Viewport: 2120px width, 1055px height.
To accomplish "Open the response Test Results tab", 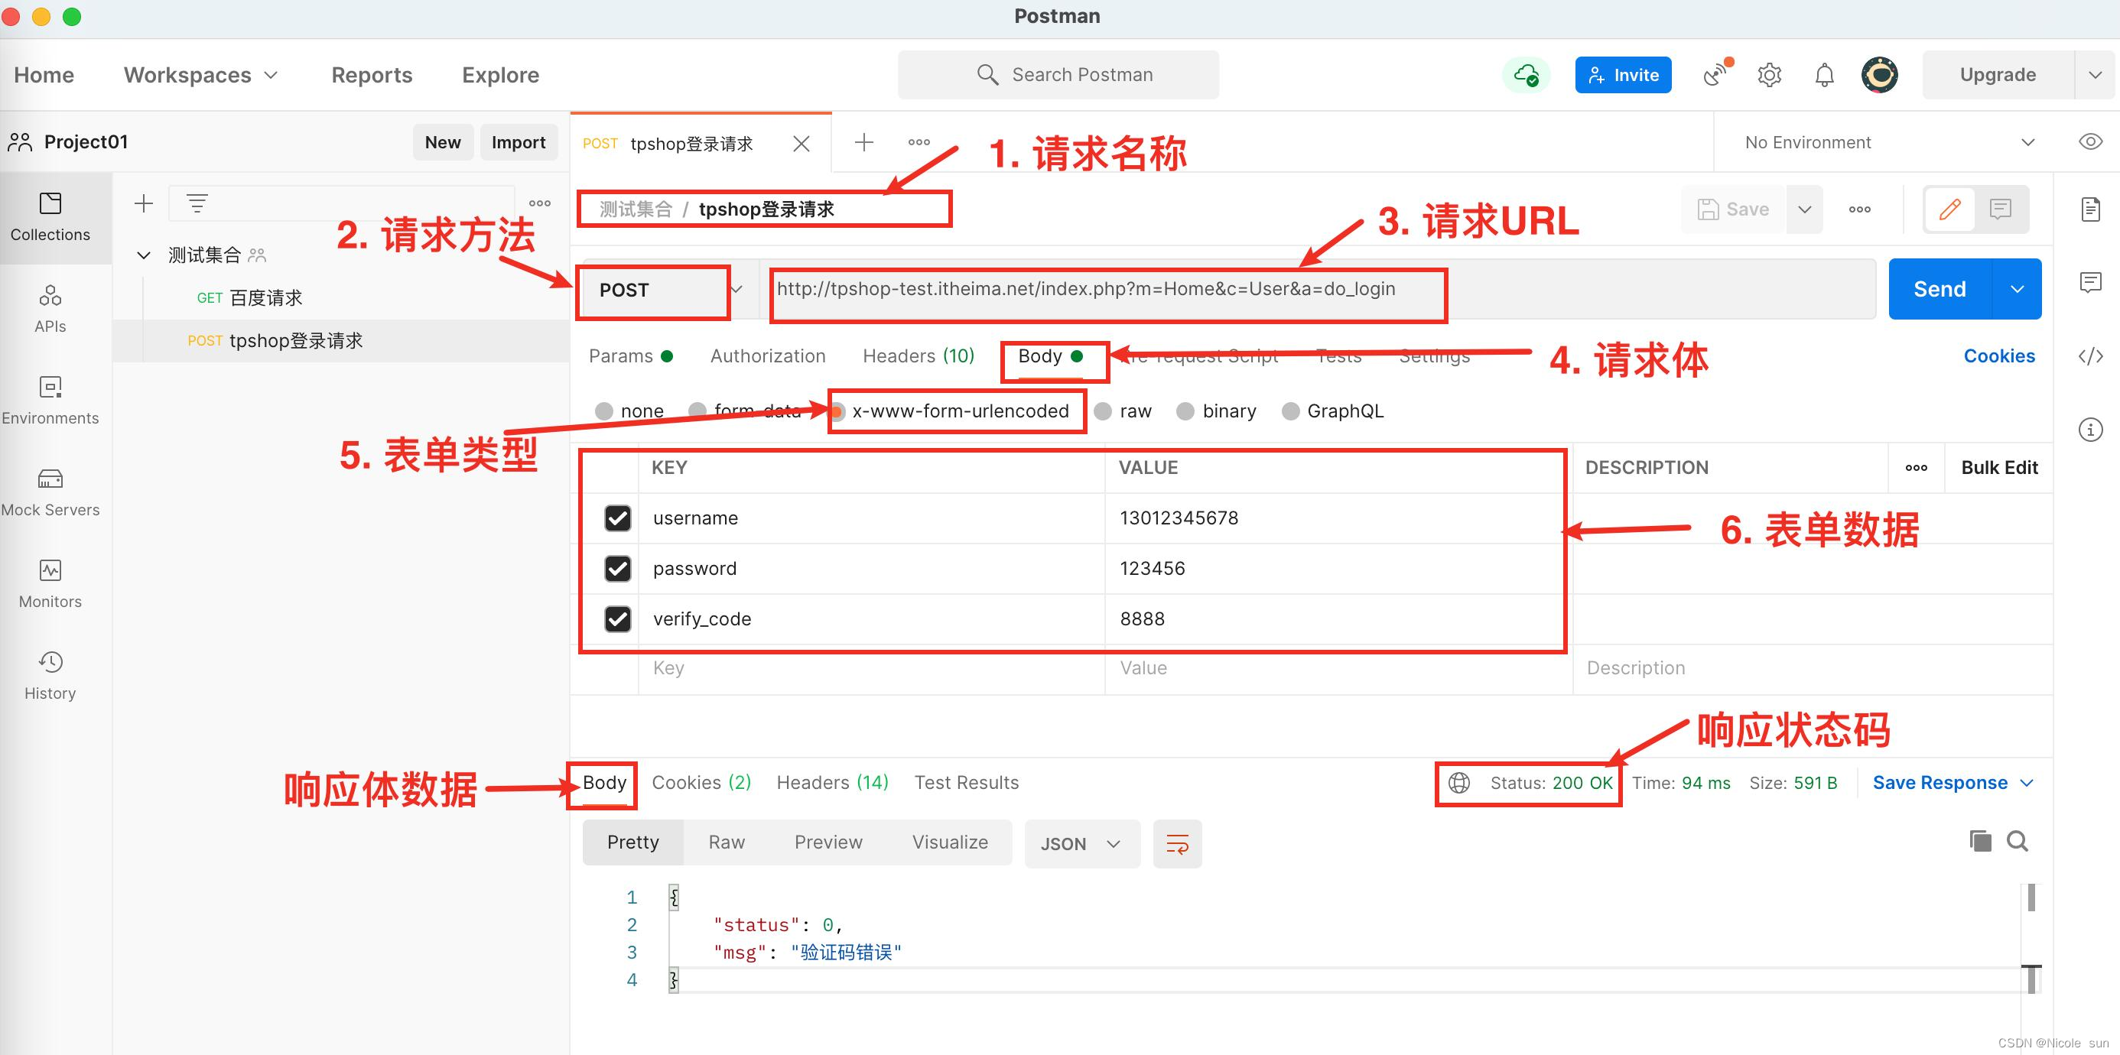I will (966, 783).
